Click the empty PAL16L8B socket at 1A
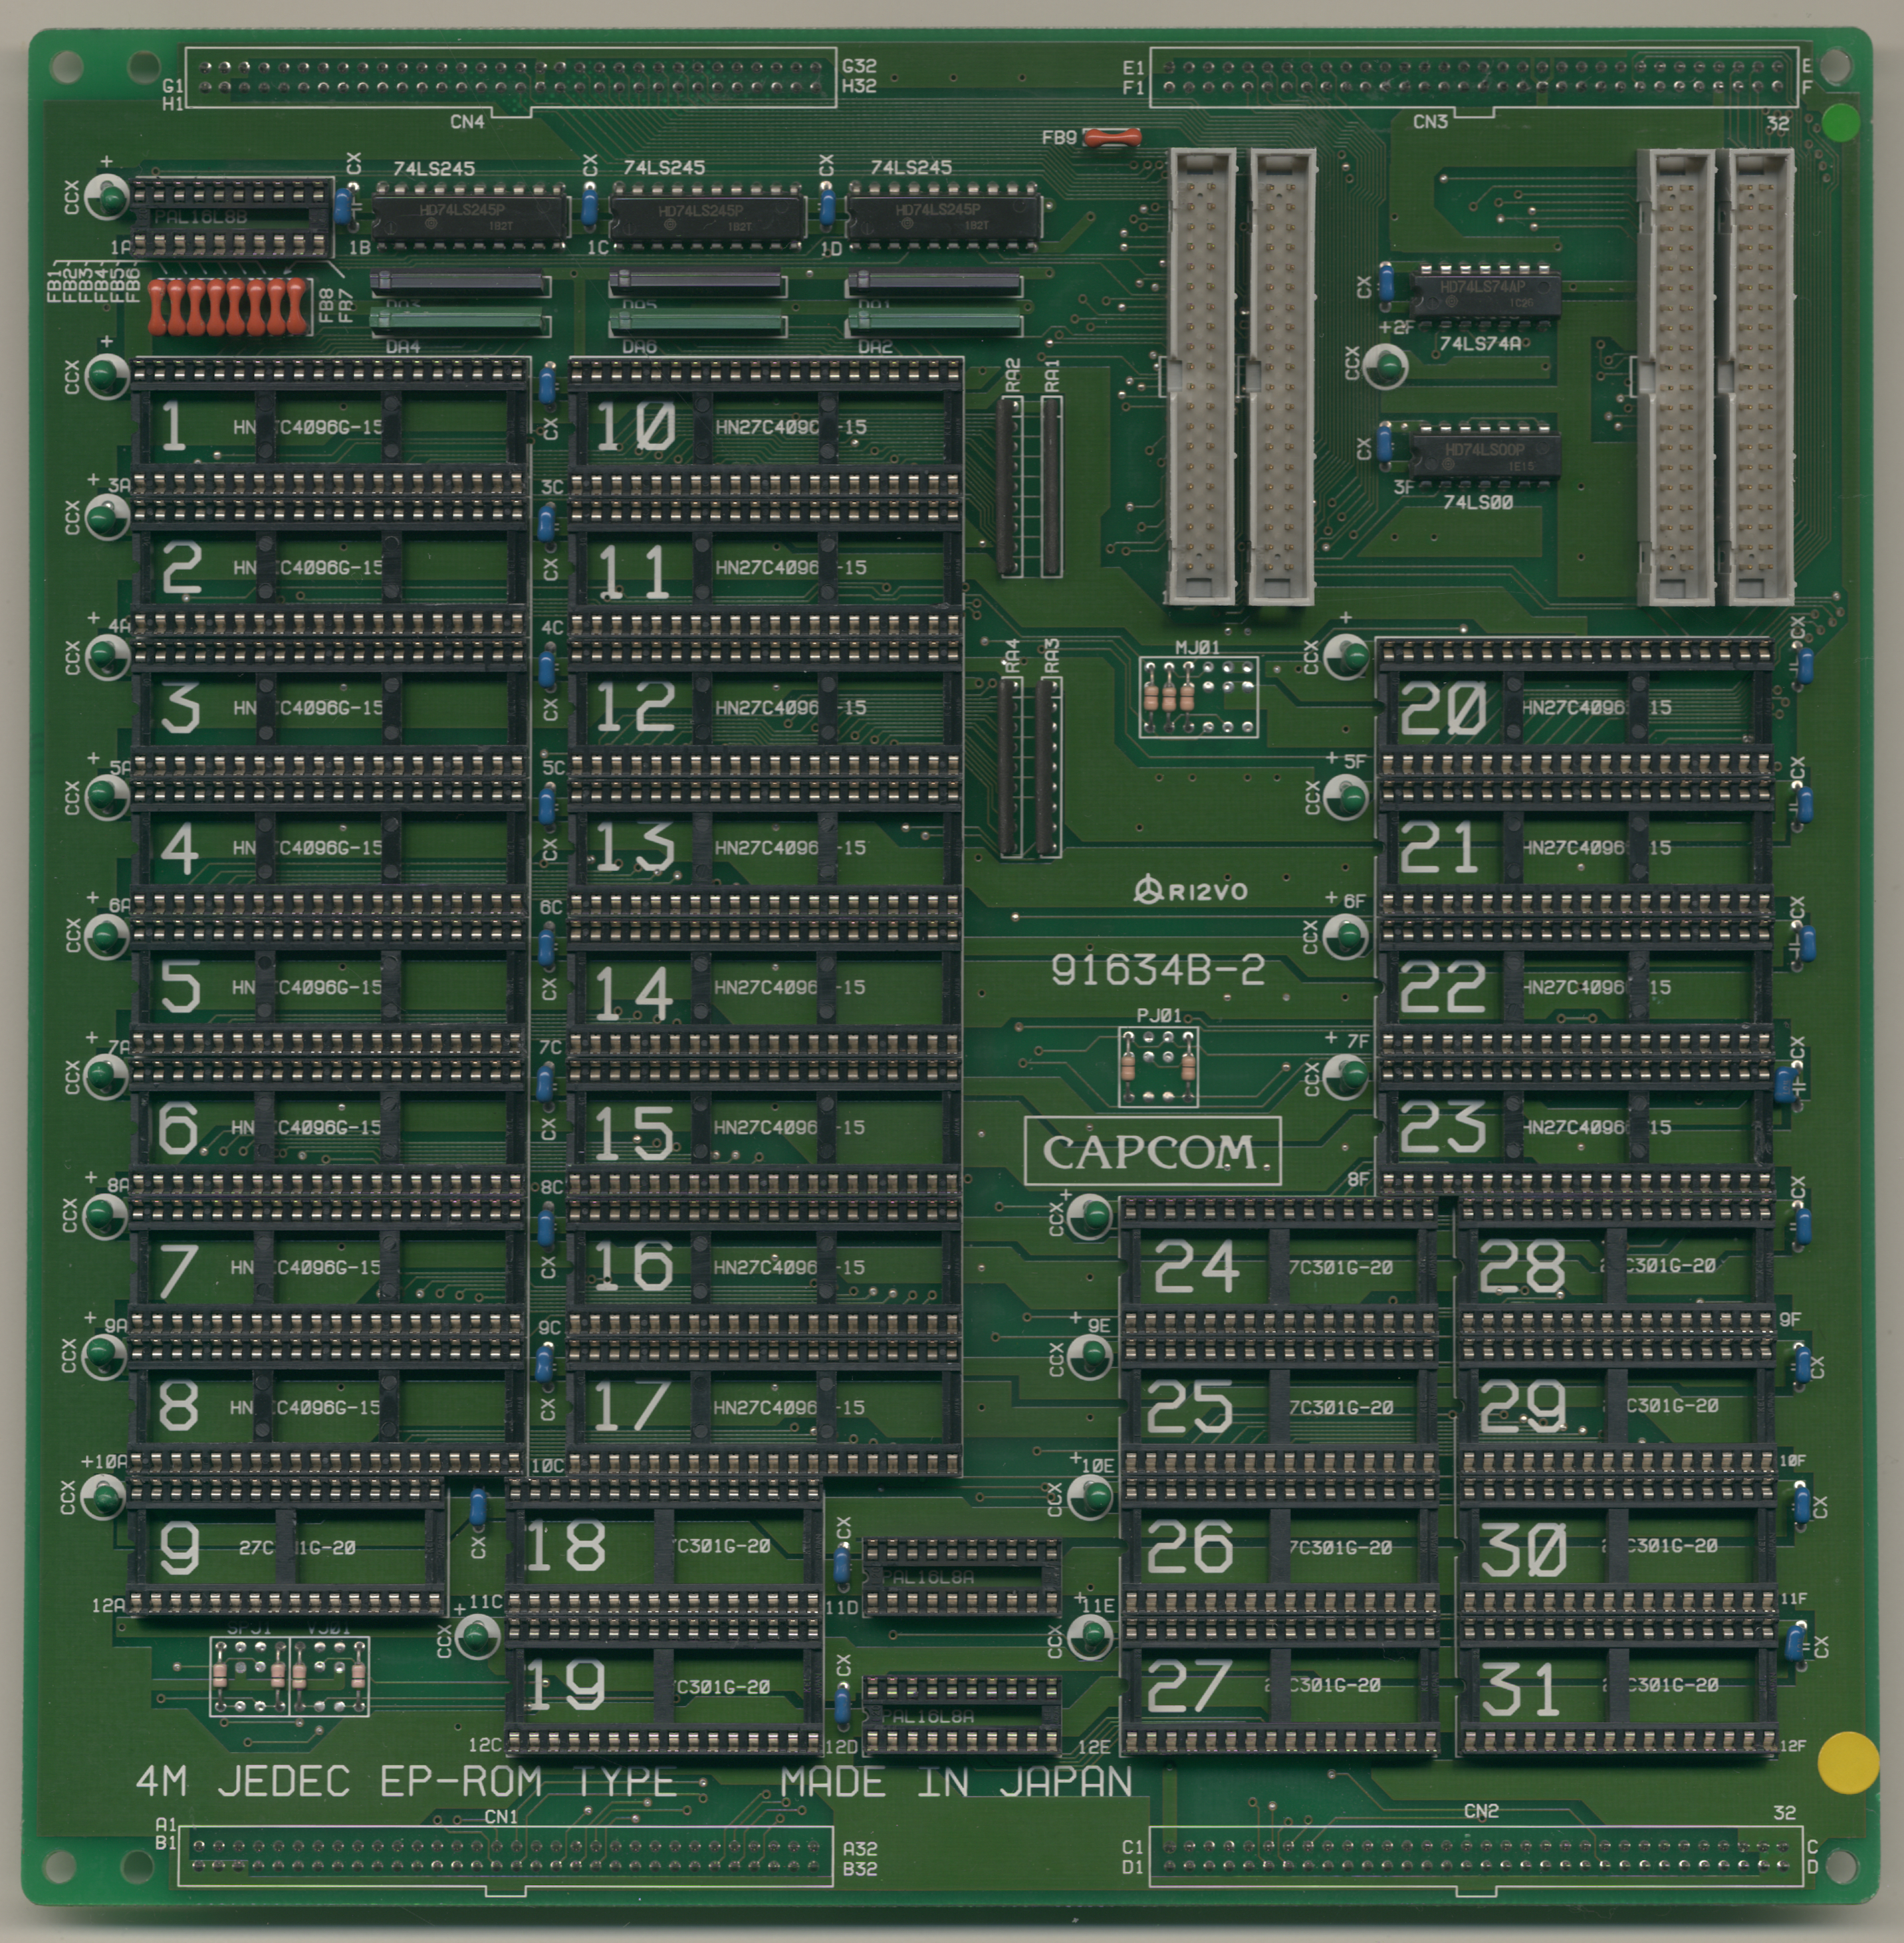The height and width of the screenshot is (1943, 1904). (x=232, y=218)
